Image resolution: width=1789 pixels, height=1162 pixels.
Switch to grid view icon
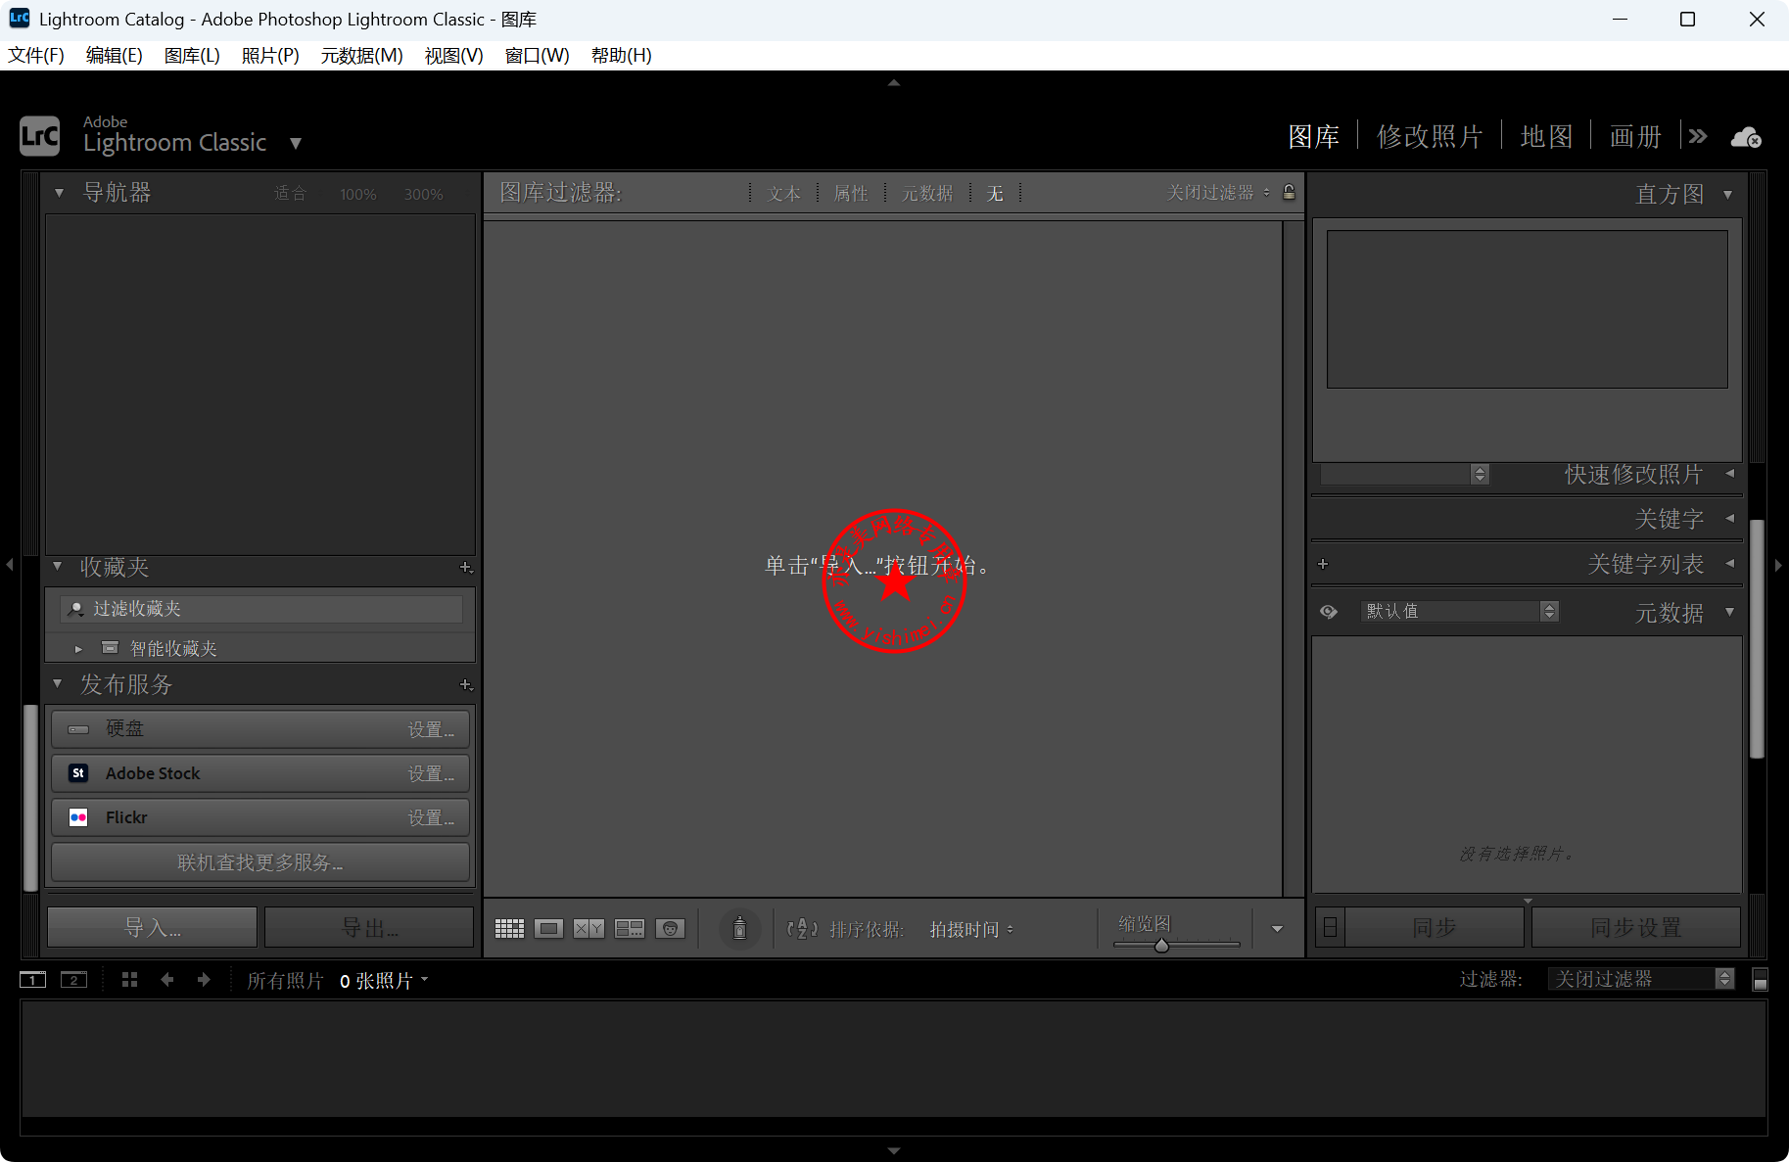tap(509, 928)
